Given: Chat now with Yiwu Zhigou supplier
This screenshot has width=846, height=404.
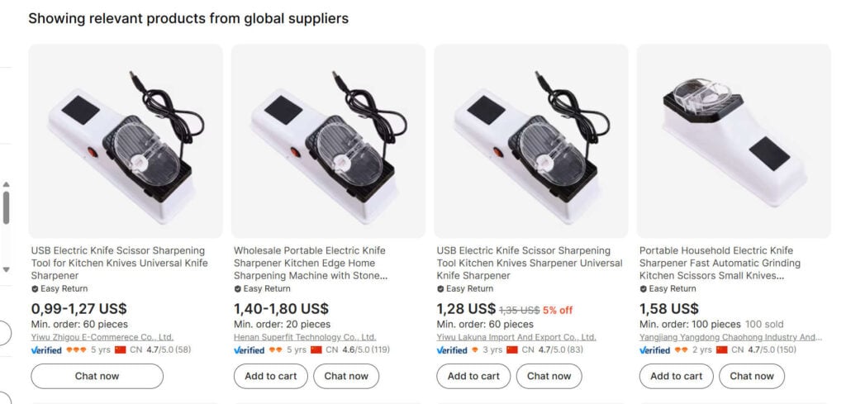Looking at the screenshot, I should (x=97, y=376).
